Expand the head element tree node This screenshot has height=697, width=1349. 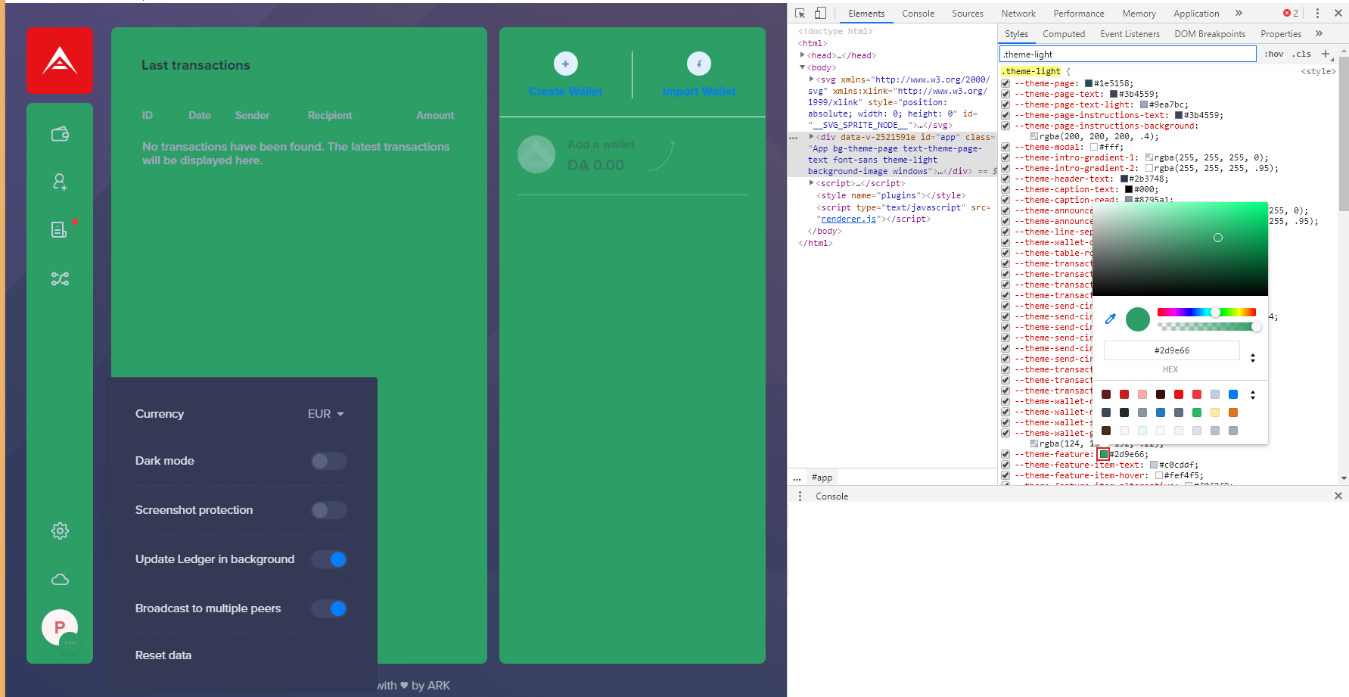click(803, 55)
